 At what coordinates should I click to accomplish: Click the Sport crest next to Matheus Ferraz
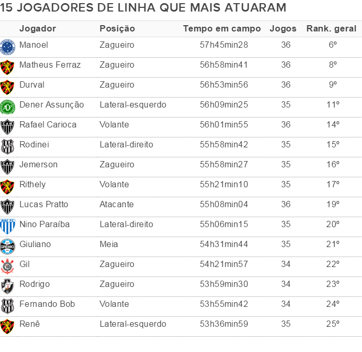pyautogui.click(x=7, y=66)
